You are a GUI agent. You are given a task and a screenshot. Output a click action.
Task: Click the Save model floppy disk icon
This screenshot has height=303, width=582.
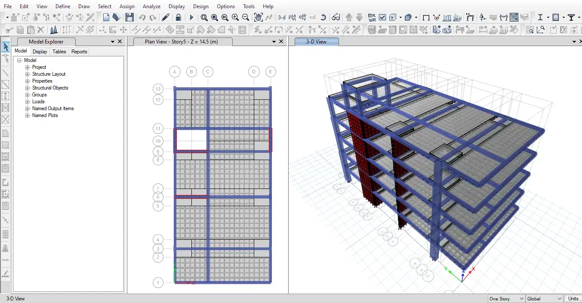point(129,18)
